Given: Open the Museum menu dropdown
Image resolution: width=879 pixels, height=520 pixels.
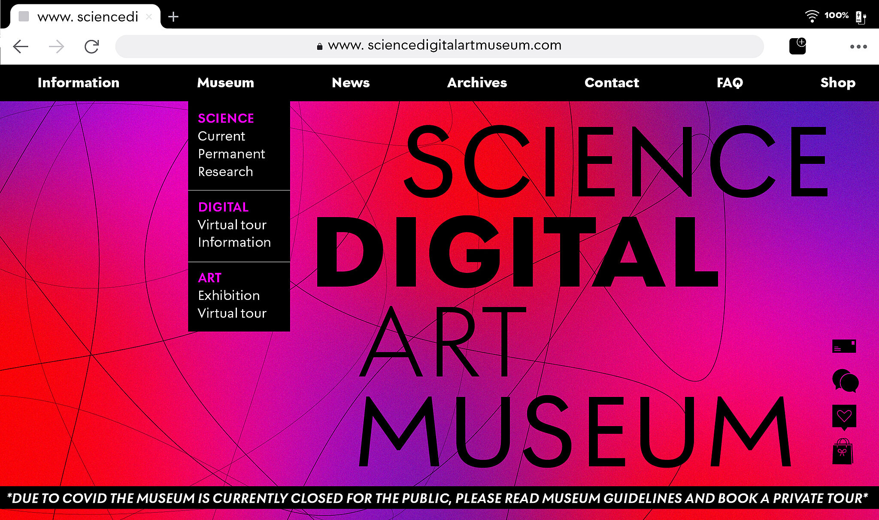Looking at the screenshot, I should pos(226,82).
